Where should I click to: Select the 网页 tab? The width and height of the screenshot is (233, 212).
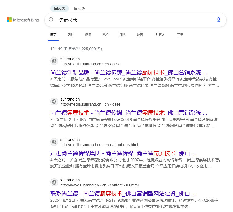(53, 35)
